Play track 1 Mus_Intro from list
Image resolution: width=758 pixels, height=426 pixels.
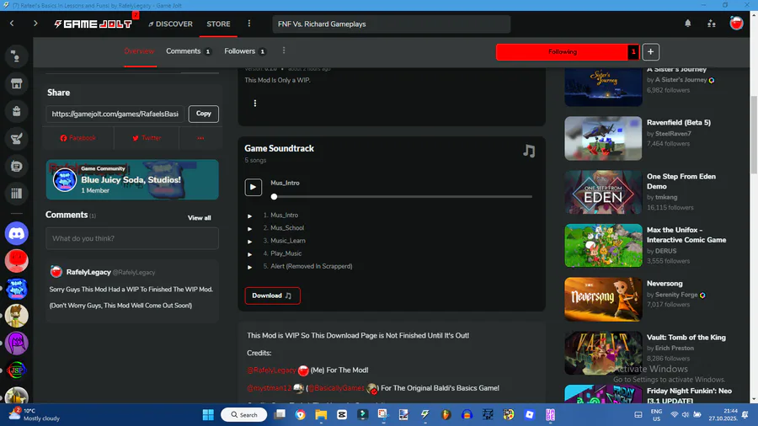click(x=250, y=216)
